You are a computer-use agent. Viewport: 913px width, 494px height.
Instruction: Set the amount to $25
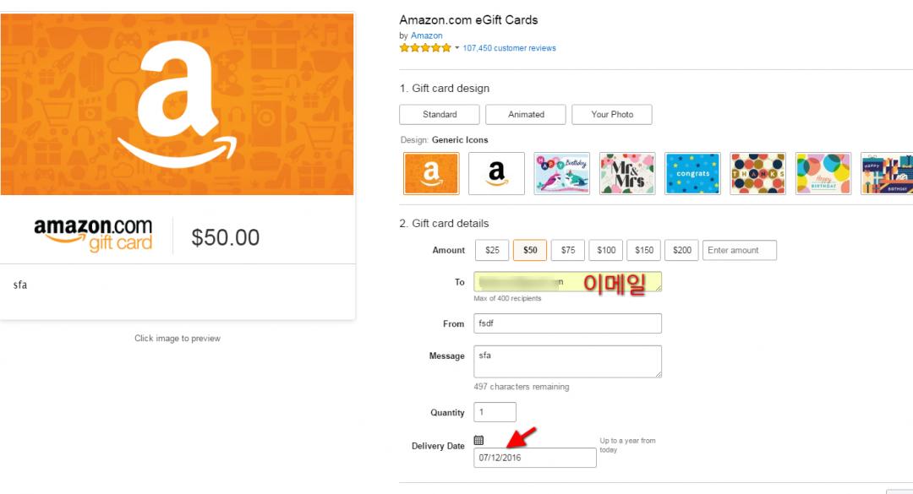492,250
